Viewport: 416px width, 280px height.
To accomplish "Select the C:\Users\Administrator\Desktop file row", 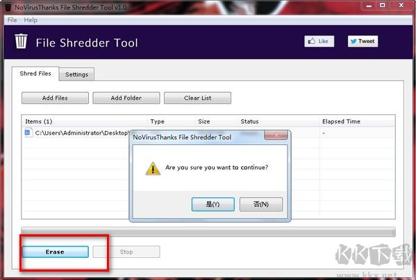I will point(208,133).
